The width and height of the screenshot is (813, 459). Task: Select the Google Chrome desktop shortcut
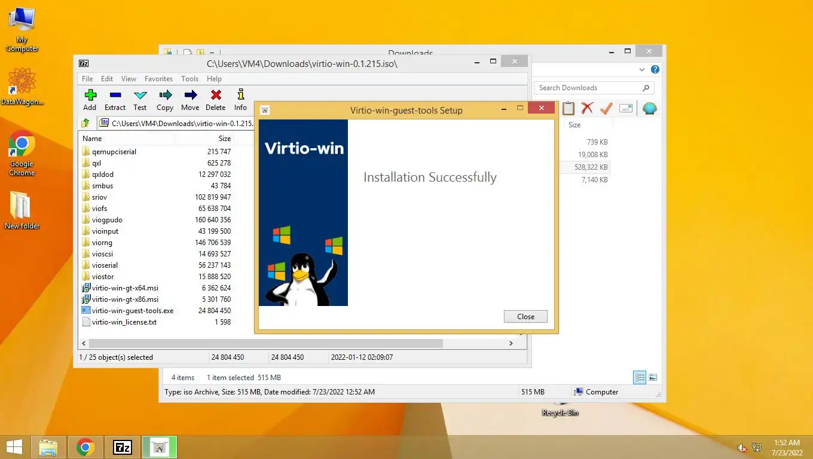[22, 153]
